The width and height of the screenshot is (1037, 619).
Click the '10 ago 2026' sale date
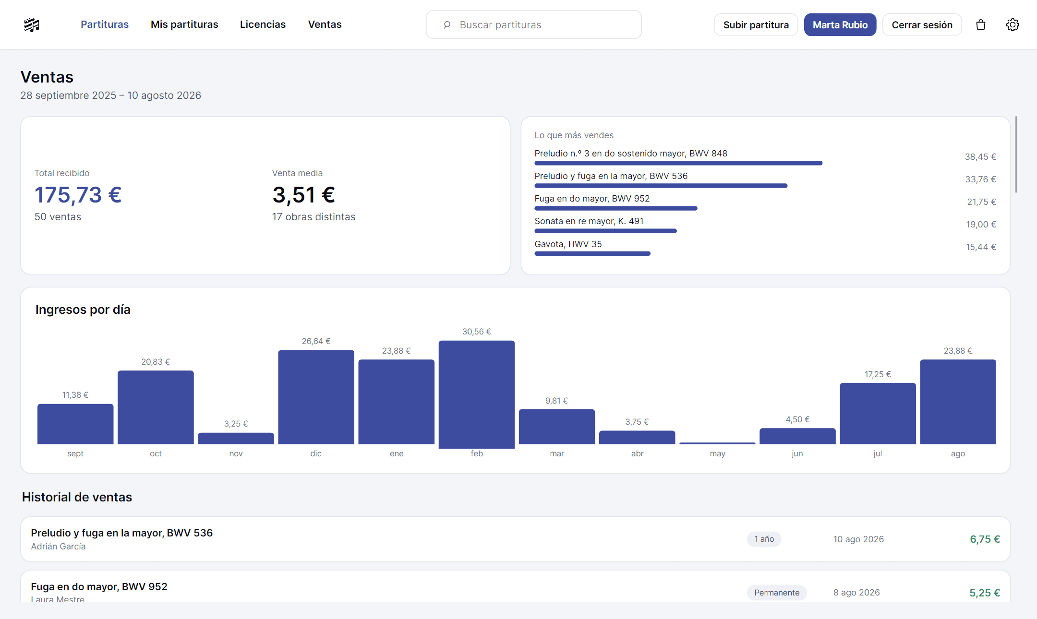pos(858,539)
